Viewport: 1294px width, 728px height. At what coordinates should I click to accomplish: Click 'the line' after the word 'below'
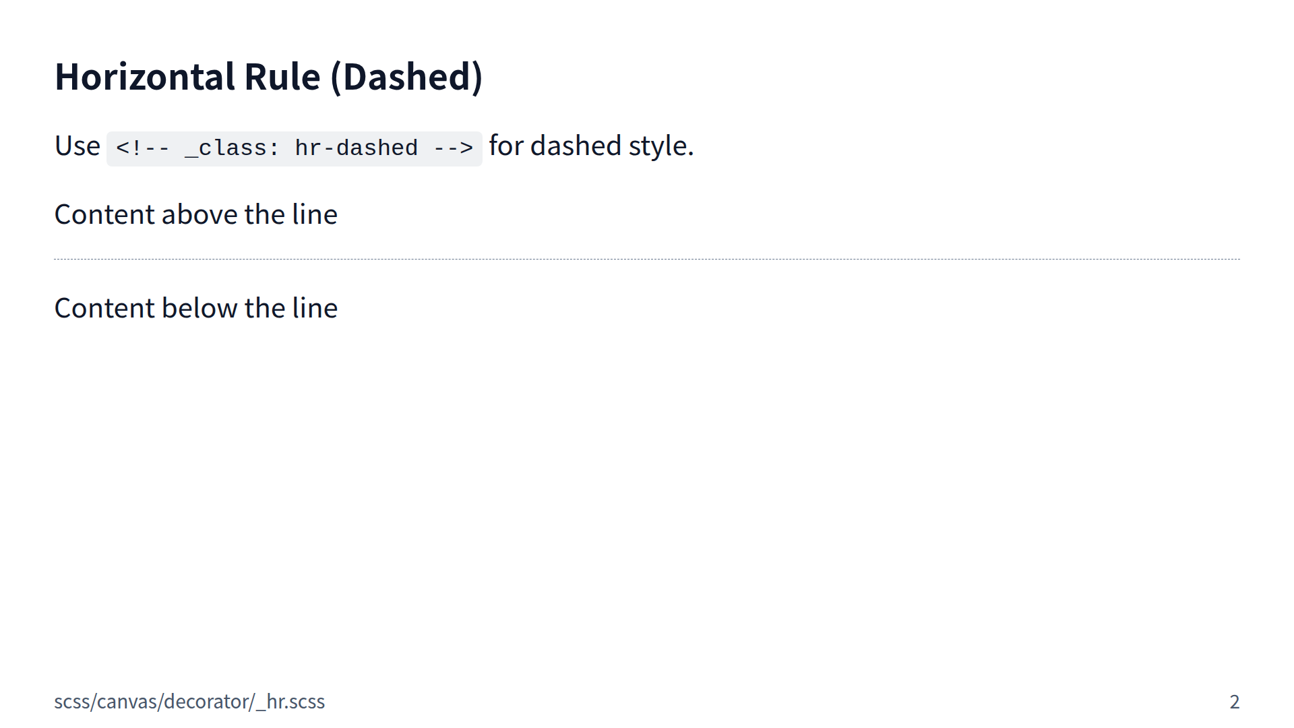290,309
